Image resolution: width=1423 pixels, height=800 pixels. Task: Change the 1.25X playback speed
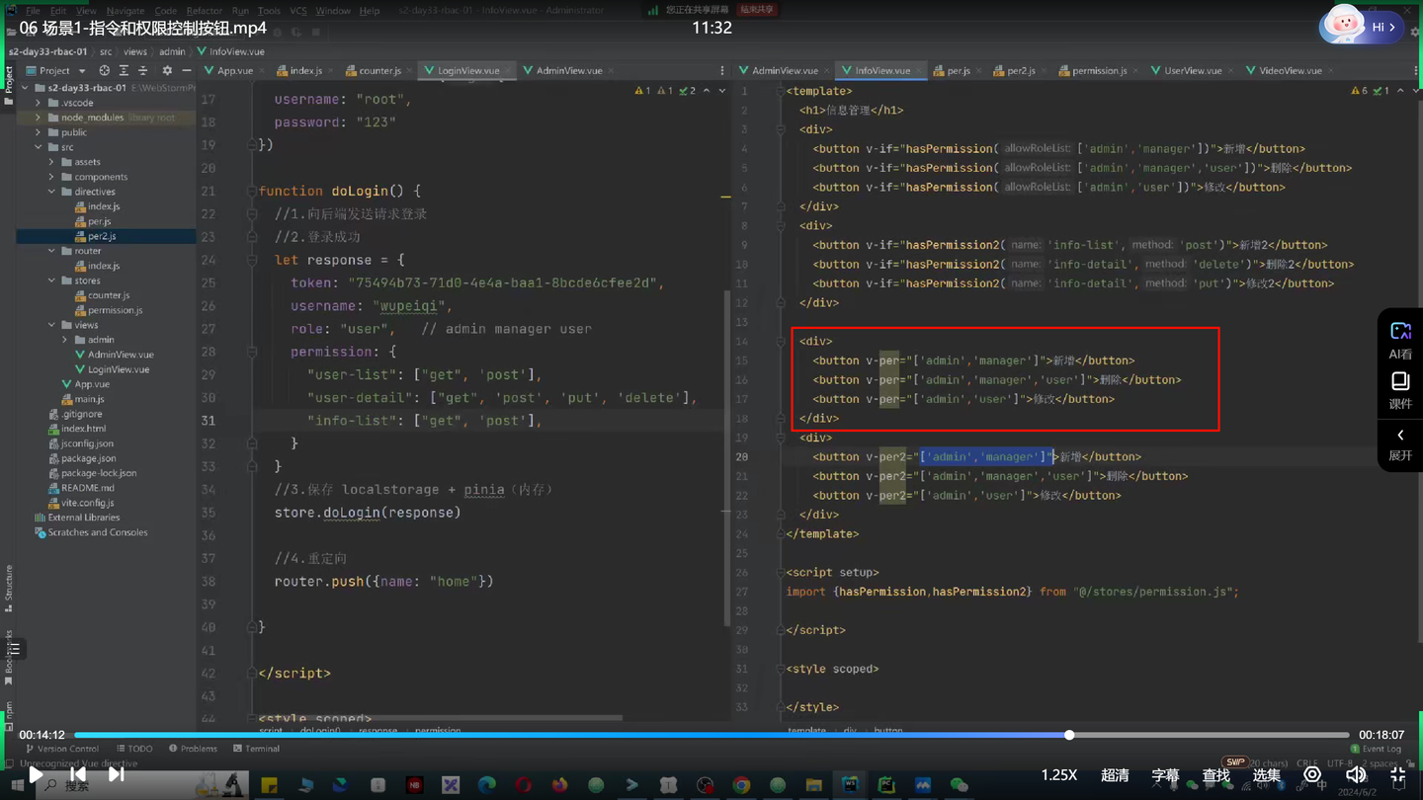[1058, 775]
